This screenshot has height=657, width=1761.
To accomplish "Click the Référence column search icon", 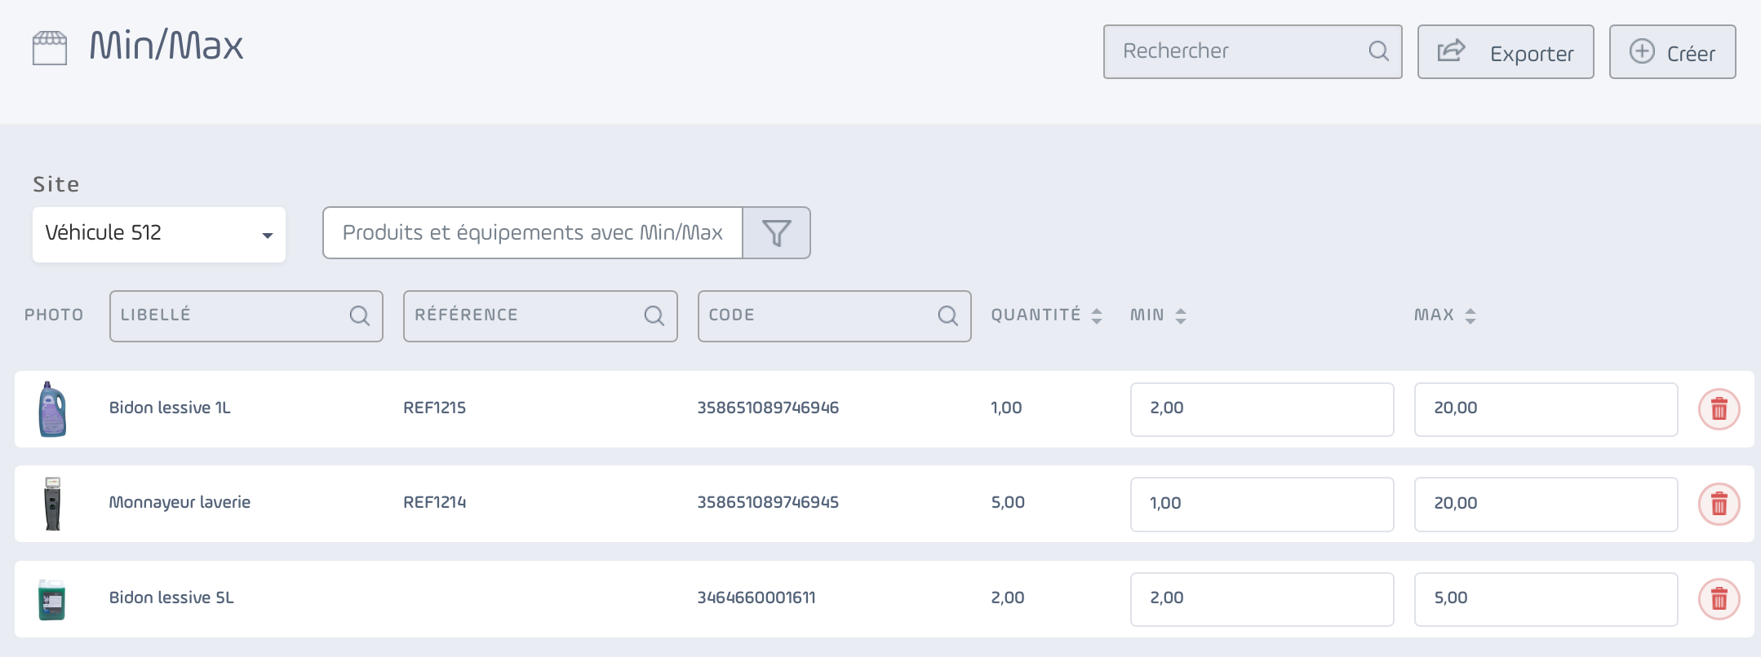I will pos(654,315).
